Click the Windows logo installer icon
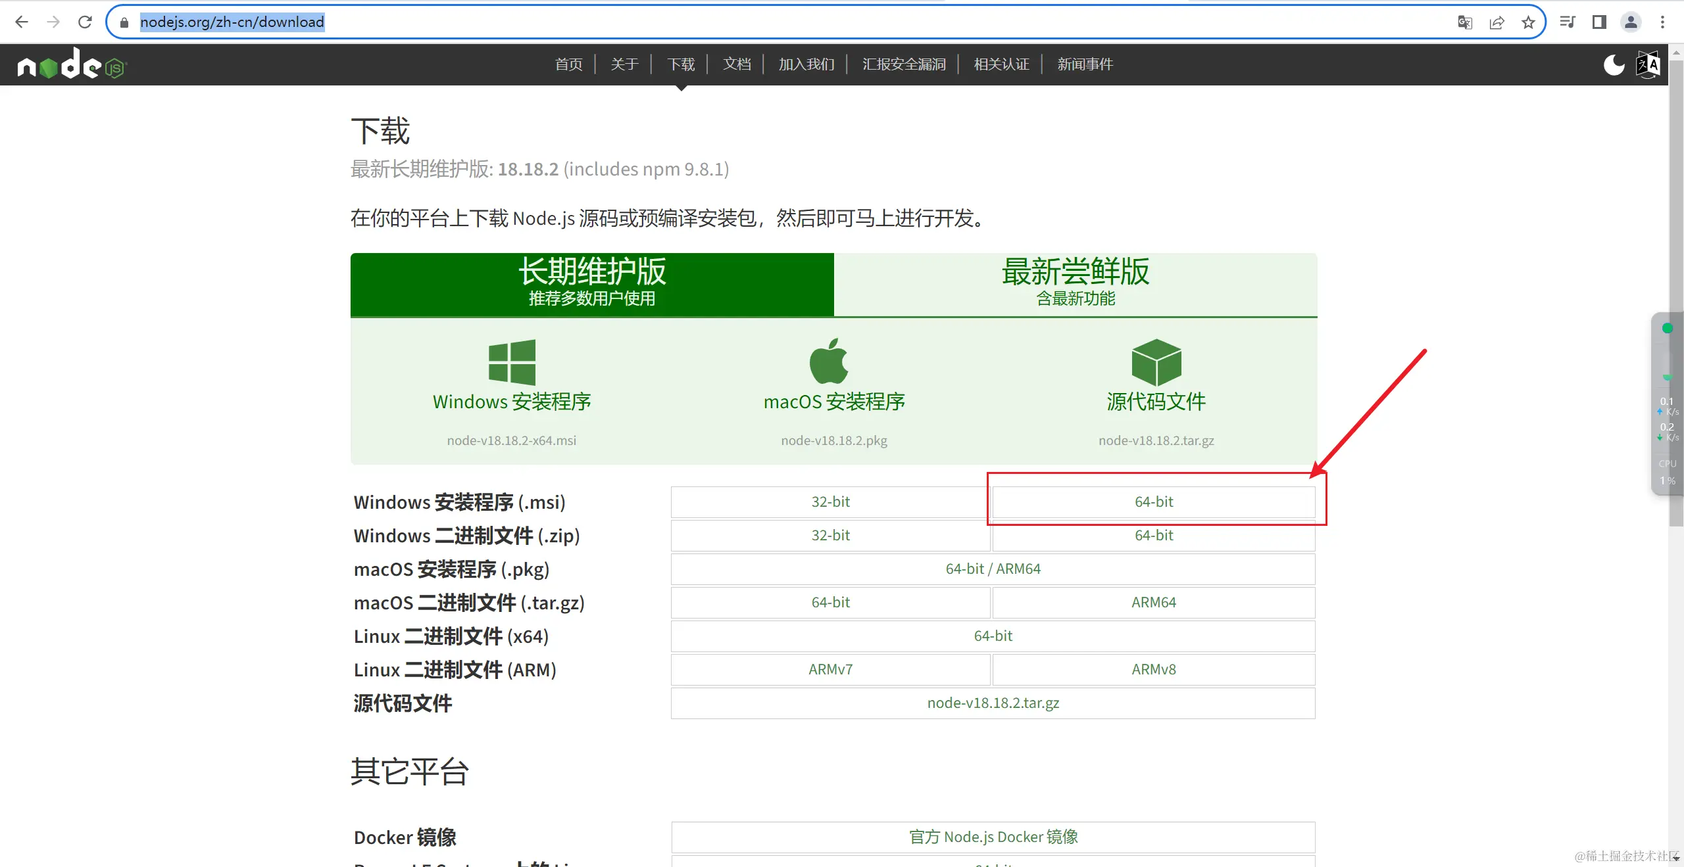This screenshot has width=1684, height=867. pos(512,362)
